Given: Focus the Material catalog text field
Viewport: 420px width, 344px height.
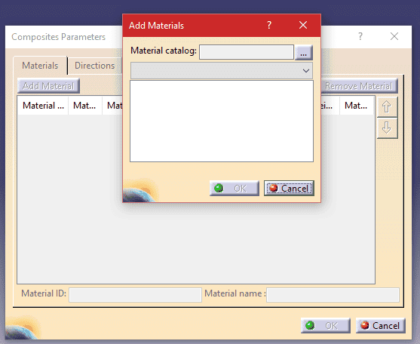Looking at the screenshot, I should click(x=247, y=52).
